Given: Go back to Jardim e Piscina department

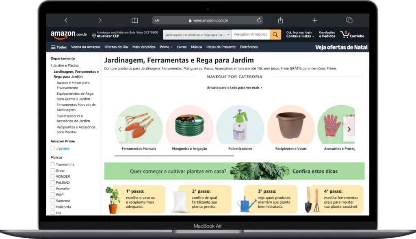Looking at the screenshot, I should pyautogui.click(x=65, y=65).
